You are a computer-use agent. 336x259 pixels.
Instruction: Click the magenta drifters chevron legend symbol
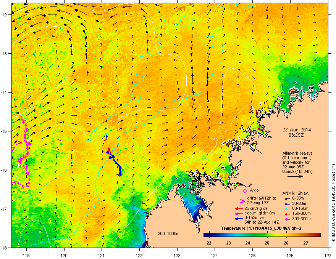(242, 201)
